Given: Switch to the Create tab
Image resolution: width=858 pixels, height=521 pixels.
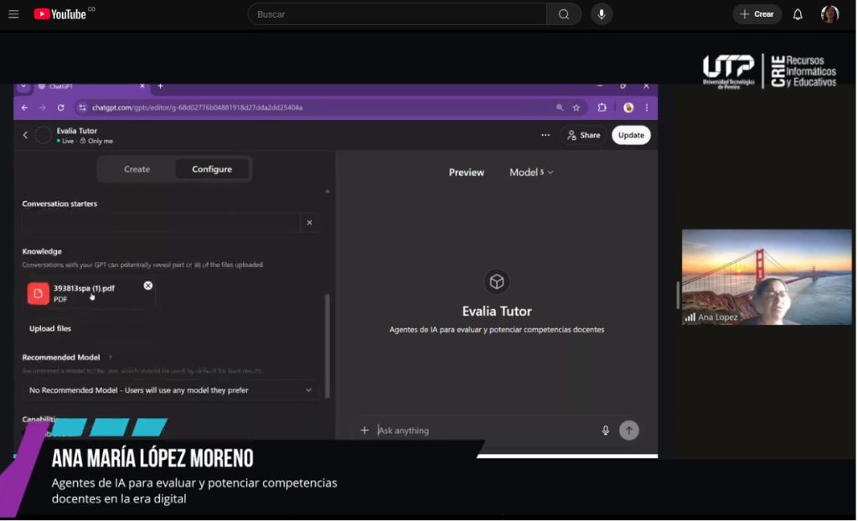Looking at the screenshot, I should pyautogui.click(x=137, y=169).
